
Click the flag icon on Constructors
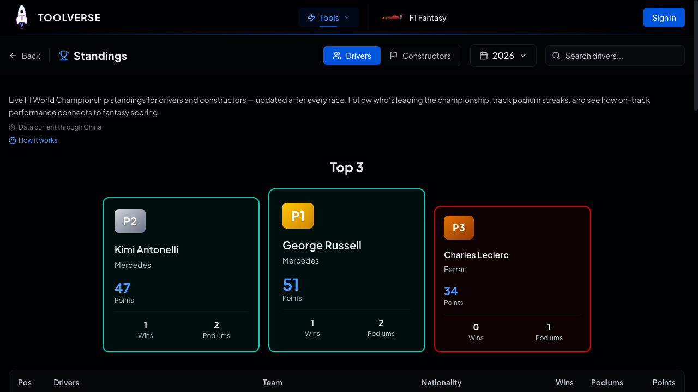pyautogui.click(x=393, y=56)
